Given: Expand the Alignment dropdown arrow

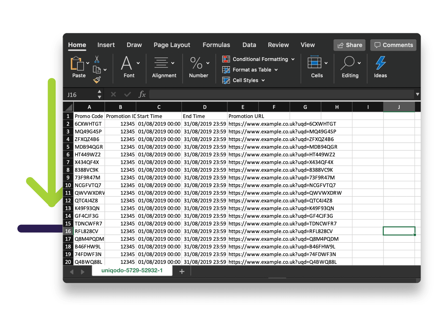Looking at the screenshot, I should point(173,63).
